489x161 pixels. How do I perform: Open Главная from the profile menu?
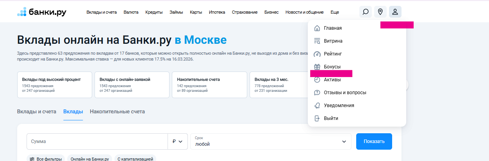[x=332, y=28]
